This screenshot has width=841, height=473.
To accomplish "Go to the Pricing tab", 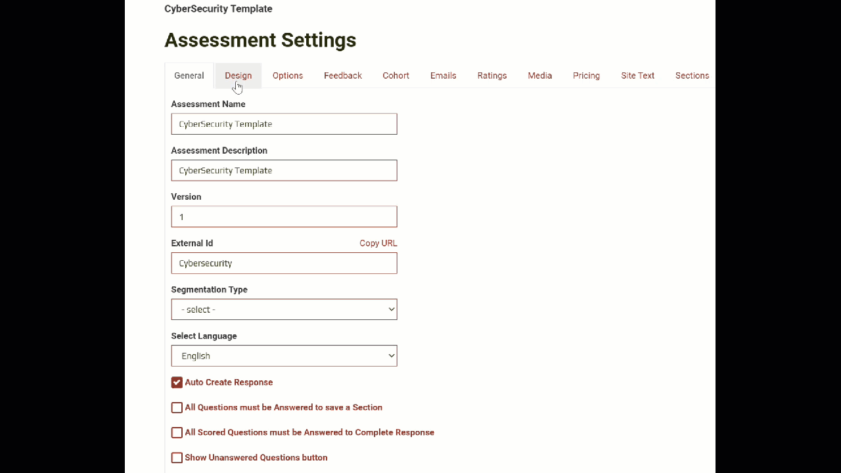I will pos(586,76).
